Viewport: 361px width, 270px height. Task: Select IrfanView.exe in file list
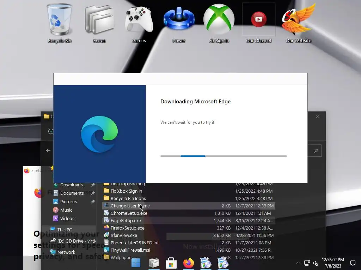(x=189, y=235)
